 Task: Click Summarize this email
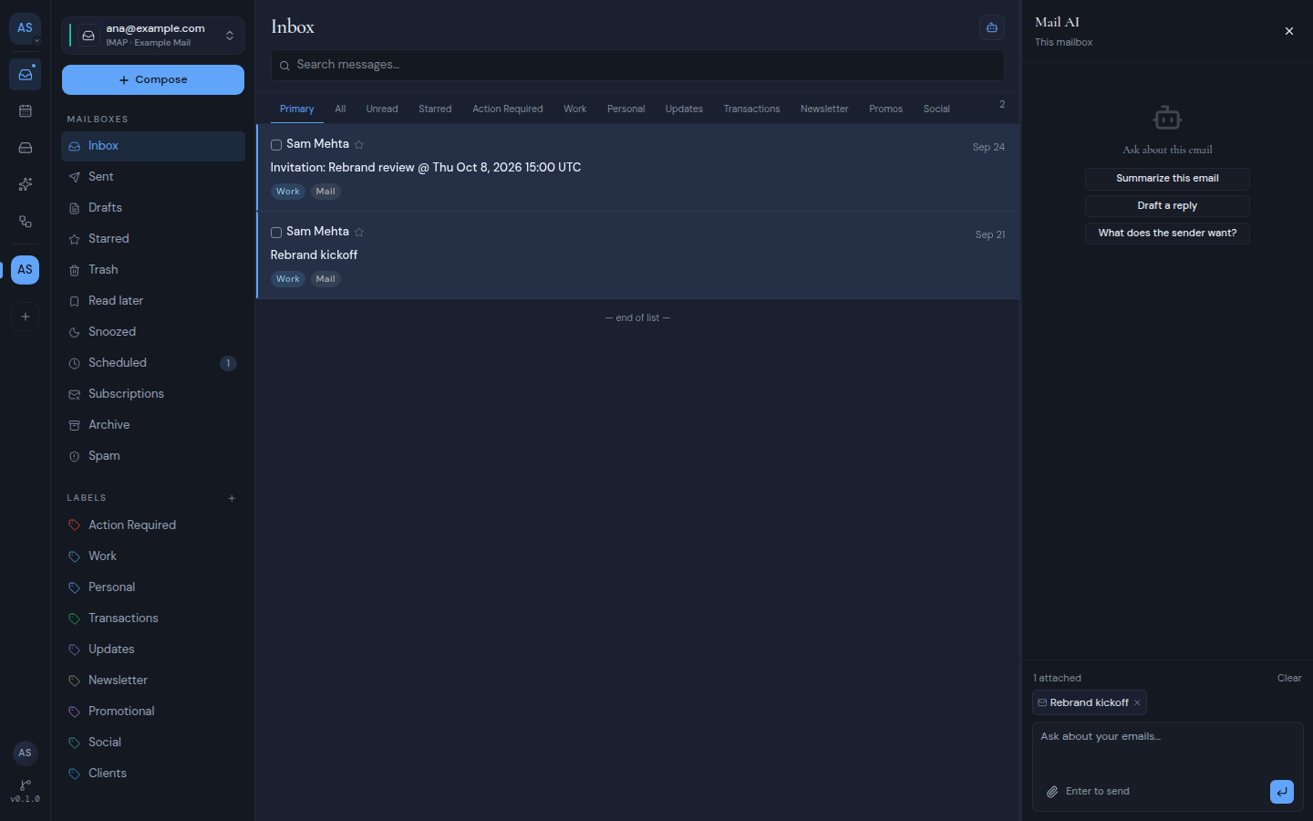(x=1167, y=179)
